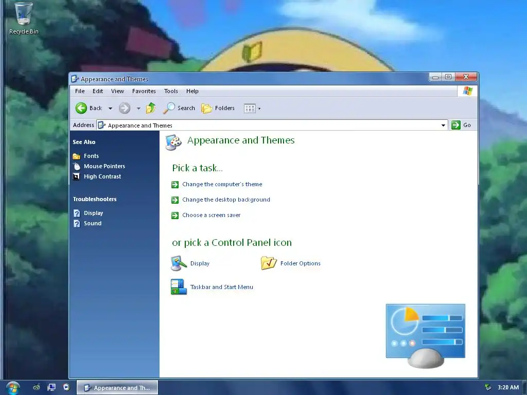Screen dimensions: 527x395
Task: Click the Display troubleshooter link
Action: pos(94,213)
